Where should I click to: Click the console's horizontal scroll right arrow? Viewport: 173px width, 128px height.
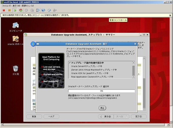click(168, 125)
